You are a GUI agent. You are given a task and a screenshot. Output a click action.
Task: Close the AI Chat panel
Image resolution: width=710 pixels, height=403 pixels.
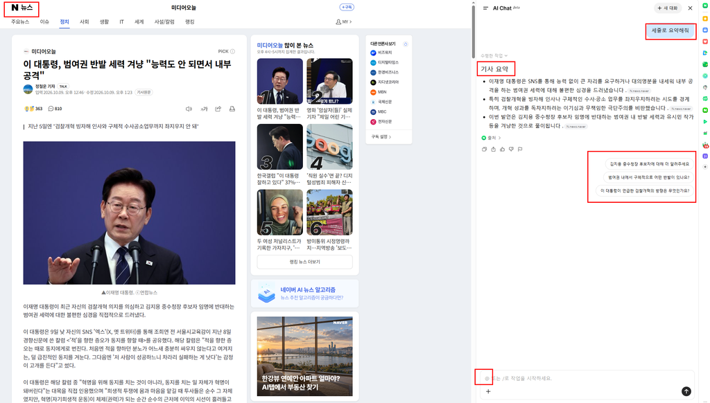click(x=690, y=8)
